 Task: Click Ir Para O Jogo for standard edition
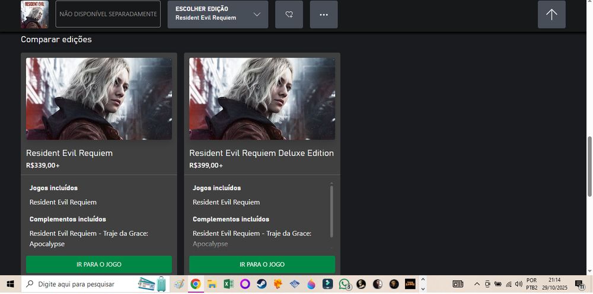click(99, 264)
